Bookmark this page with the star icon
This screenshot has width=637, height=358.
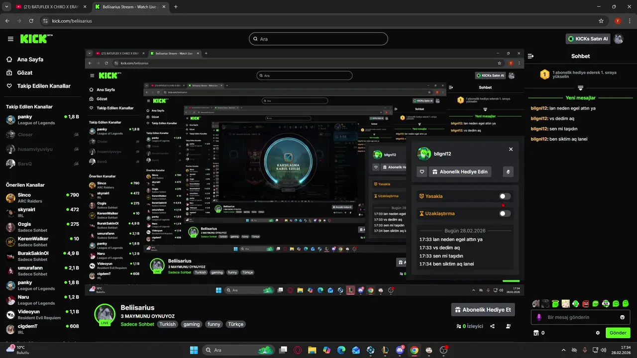click(x=601, y=21)
